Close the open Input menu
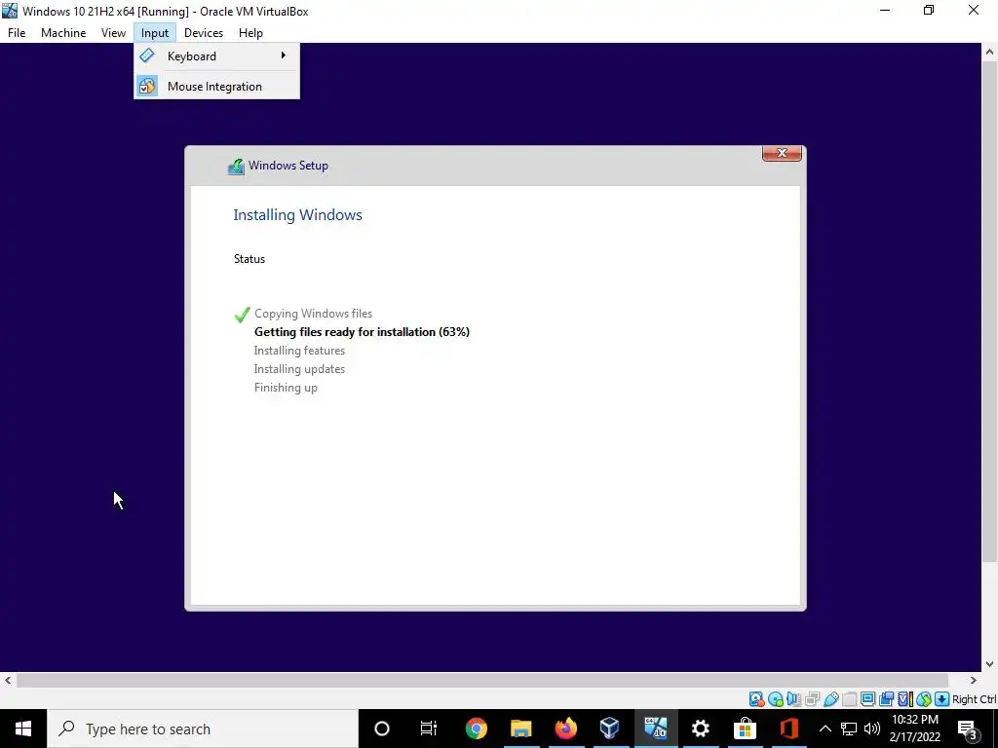This screenshot has width=998, height=748. point(155,33)
